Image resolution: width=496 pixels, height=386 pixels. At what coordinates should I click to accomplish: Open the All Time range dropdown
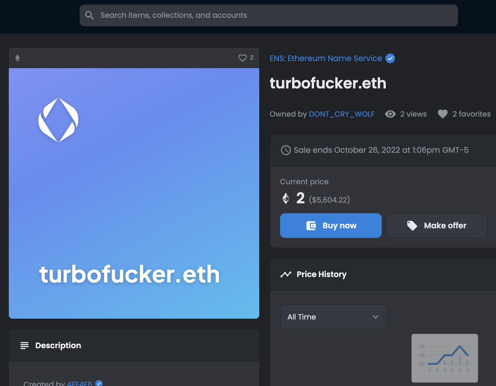pyautogui.click(x=334, y=317)
